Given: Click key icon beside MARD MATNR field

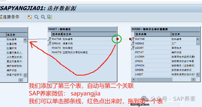Looking at the screenshot, I should (x=133, y=39).
